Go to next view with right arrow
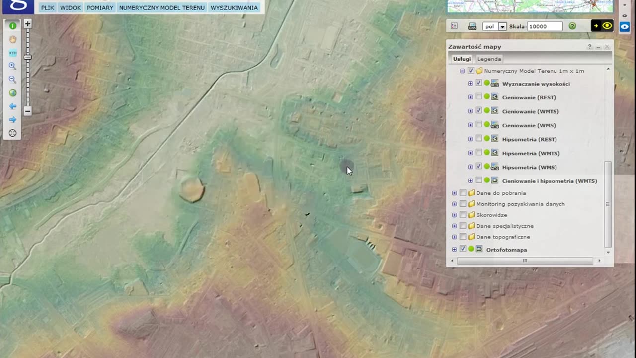 [x=12, y=120]
